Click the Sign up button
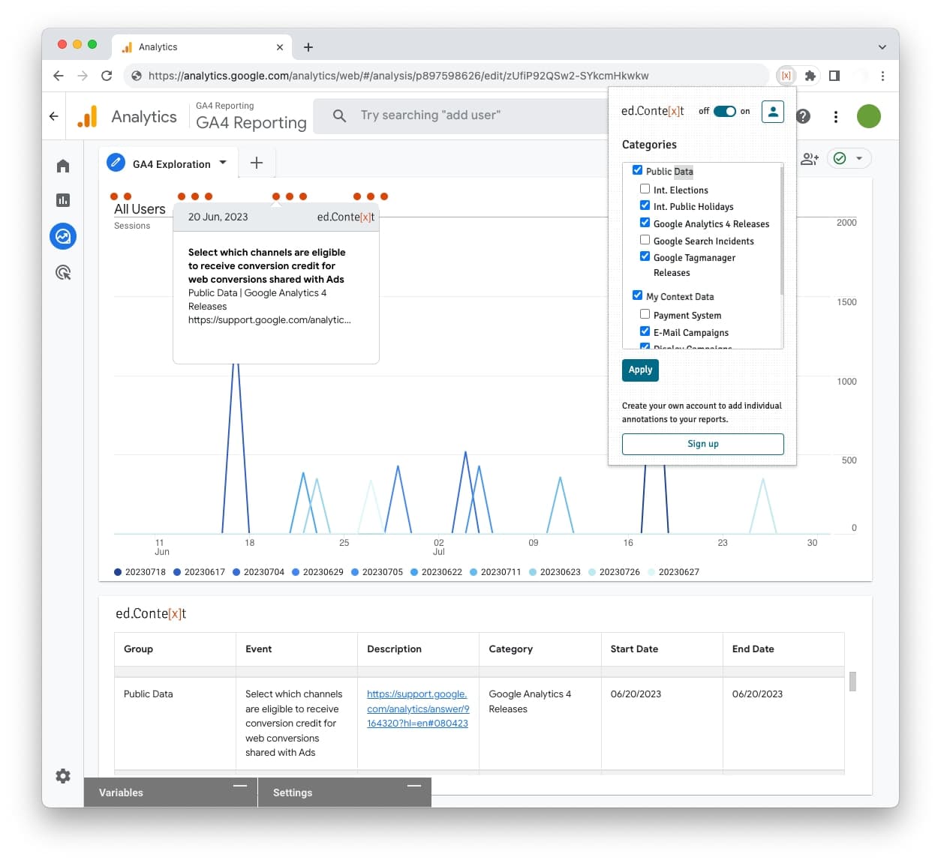The height and width of the screenshot is (863, 941). click(x=703, y=444)
